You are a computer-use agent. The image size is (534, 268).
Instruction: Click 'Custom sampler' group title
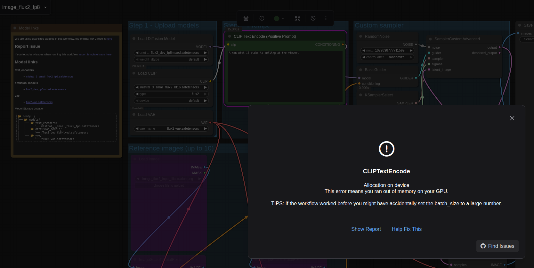[x=379, y=25]
